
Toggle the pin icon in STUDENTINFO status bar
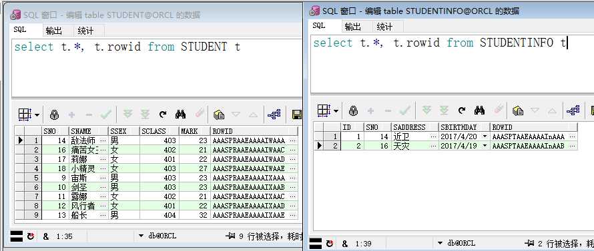coord(529,243)
